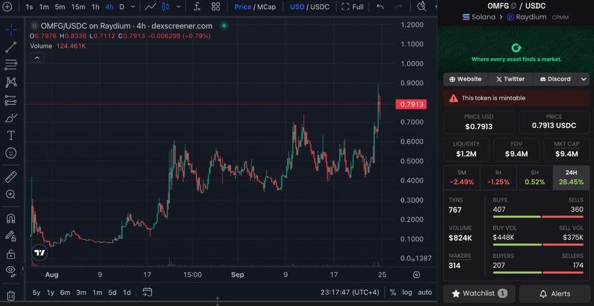Set range to 5y
This screenshot has width=594, height=306.
36,292
